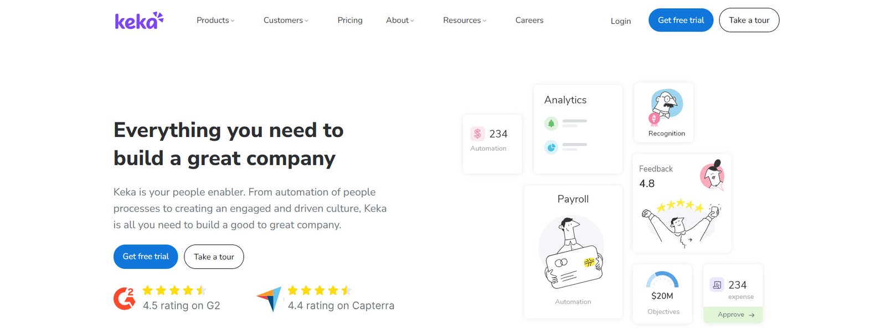Screen dimensions: 886x332
Task: Click the 234 Automation count
Action: [498, 134]
